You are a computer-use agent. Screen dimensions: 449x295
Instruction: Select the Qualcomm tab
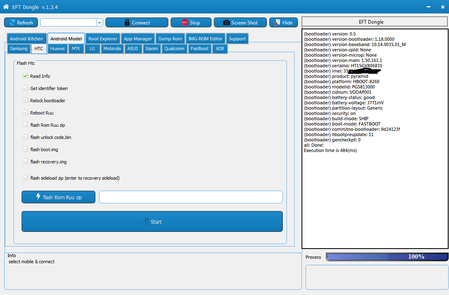coord(174,48)
